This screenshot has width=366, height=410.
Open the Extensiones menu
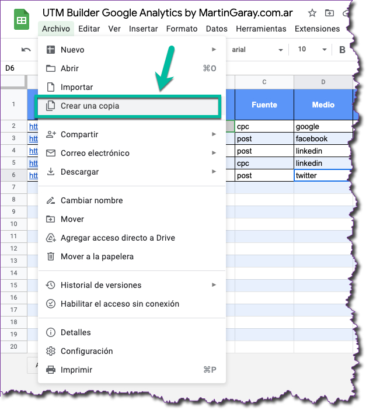point(318,29)
